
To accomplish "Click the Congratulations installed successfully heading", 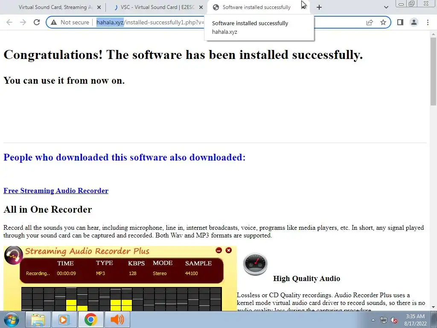I will 183,55.
